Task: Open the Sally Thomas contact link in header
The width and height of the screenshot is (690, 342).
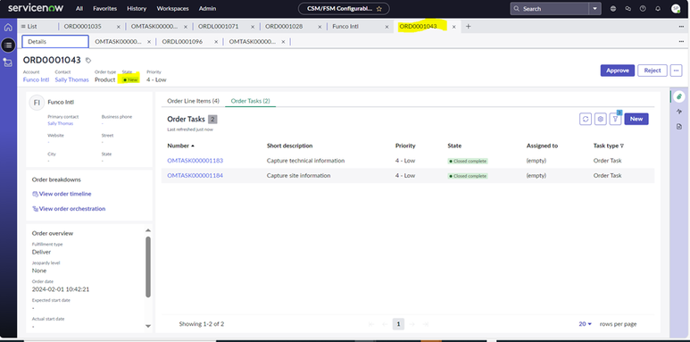Action: click(71, 79)
